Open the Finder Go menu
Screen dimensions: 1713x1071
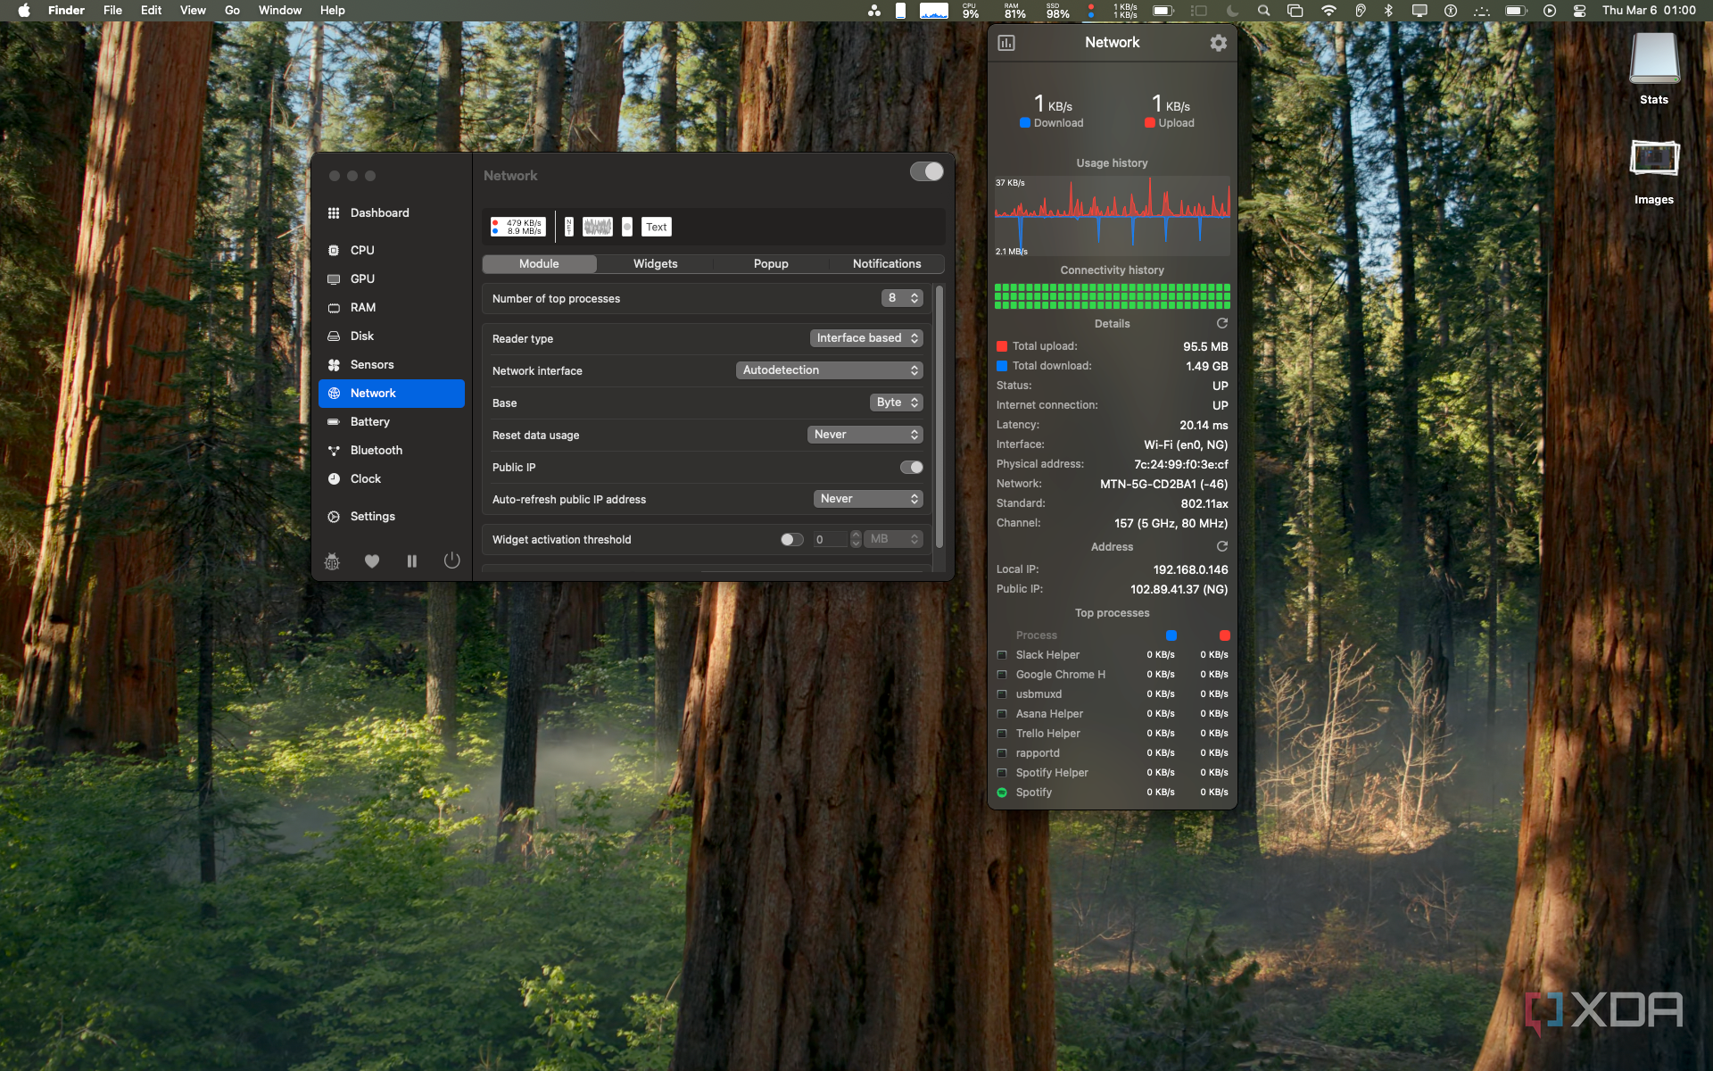pos(232,11)
